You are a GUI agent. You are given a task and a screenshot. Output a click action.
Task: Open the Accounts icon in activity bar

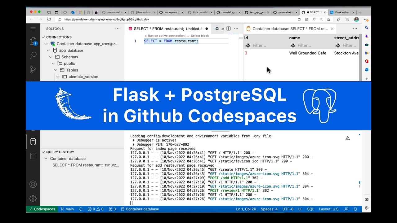pyautogui.click(x=33, y=184)
